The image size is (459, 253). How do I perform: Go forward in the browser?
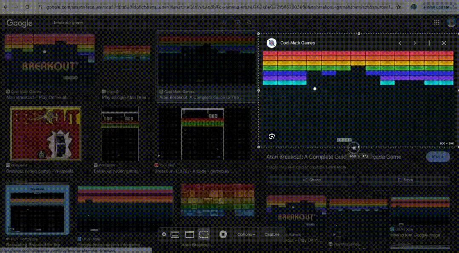point(16,7)
